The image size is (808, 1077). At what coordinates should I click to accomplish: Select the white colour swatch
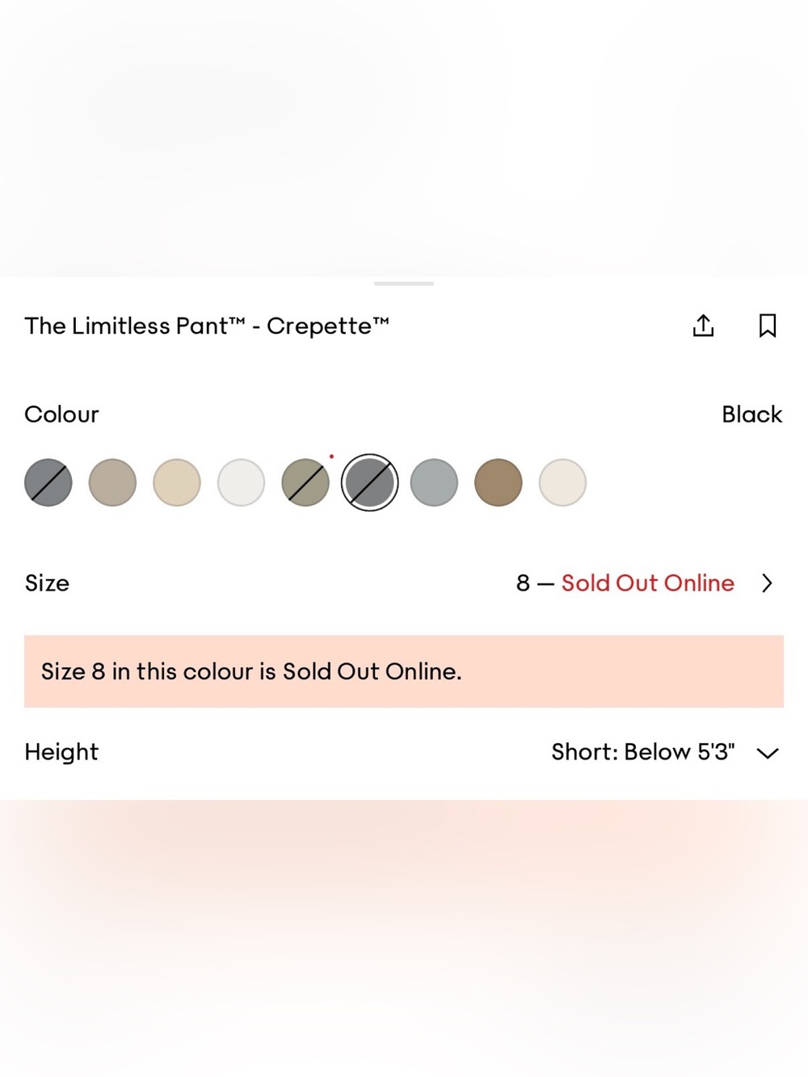241,482
